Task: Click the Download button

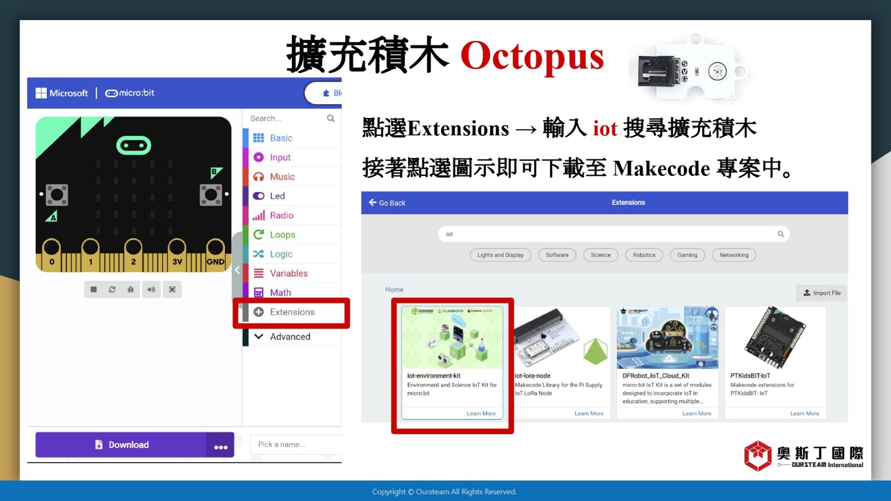Action: pyautogui.click(x=121, y=445)
